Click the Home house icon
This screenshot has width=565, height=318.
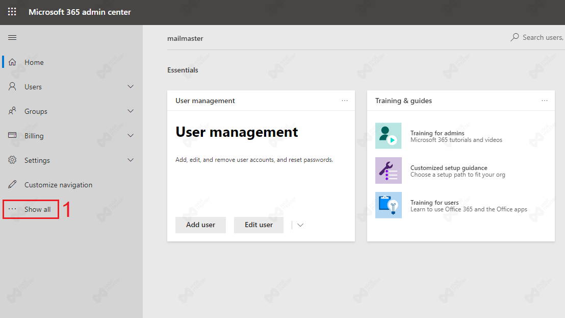(x=12, y=62)
